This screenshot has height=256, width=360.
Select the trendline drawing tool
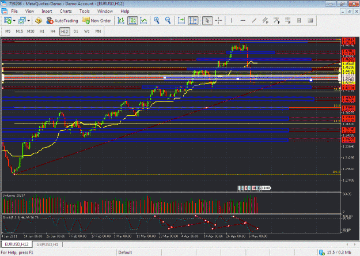[x=254, y=21]
